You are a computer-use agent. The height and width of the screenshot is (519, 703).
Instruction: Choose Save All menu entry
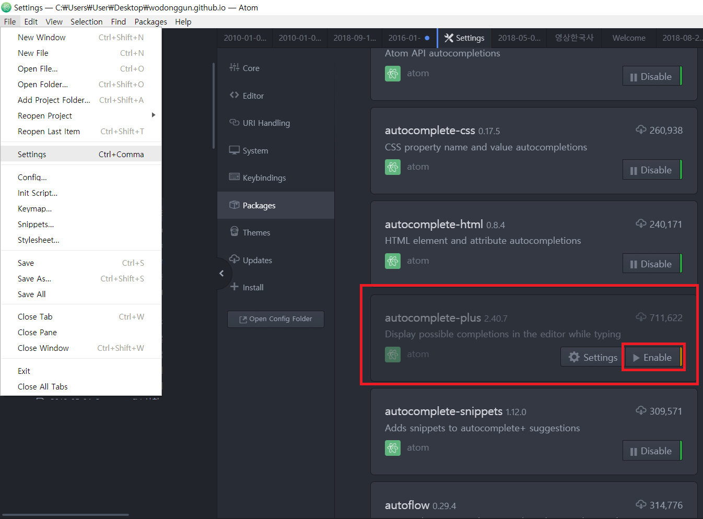81,294
